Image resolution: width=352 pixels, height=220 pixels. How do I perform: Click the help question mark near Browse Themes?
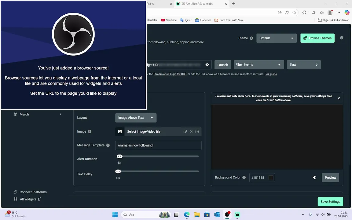(341, 38)
